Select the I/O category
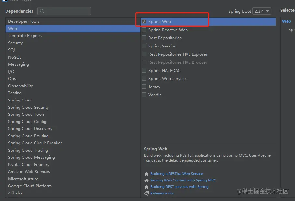Image resolution: width=295 pixels, height=201 pixels. [73, 72]
